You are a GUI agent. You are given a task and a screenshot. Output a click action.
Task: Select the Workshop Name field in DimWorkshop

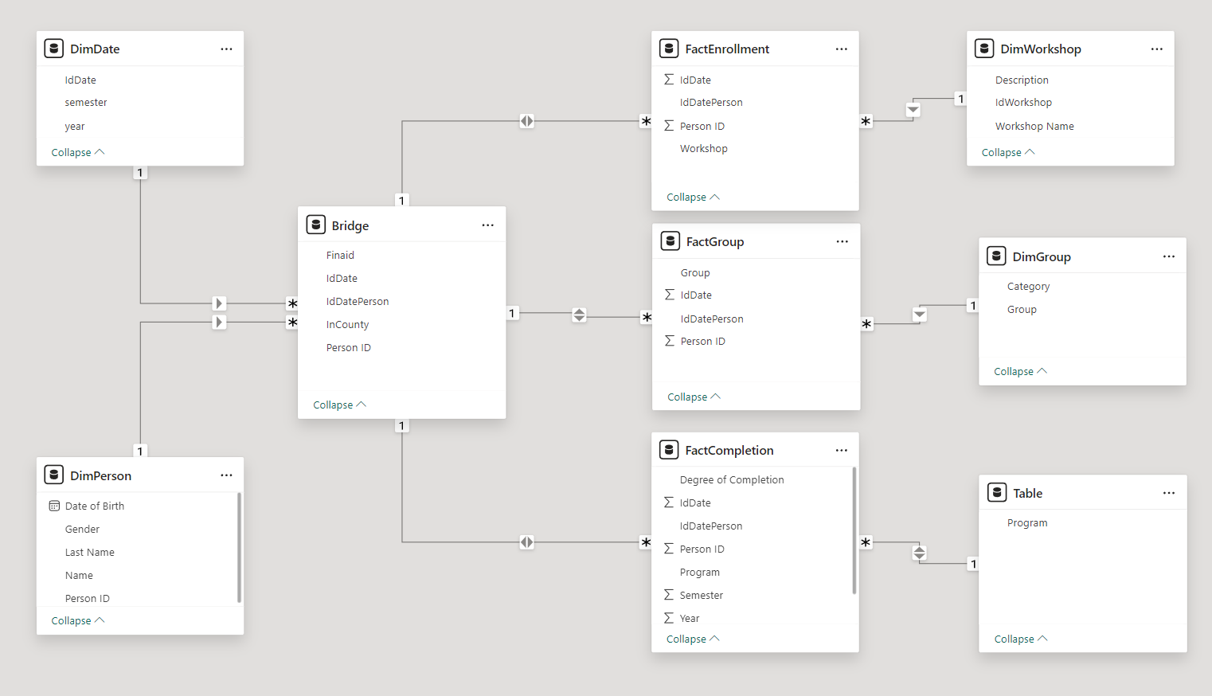tap(1034, 127)
